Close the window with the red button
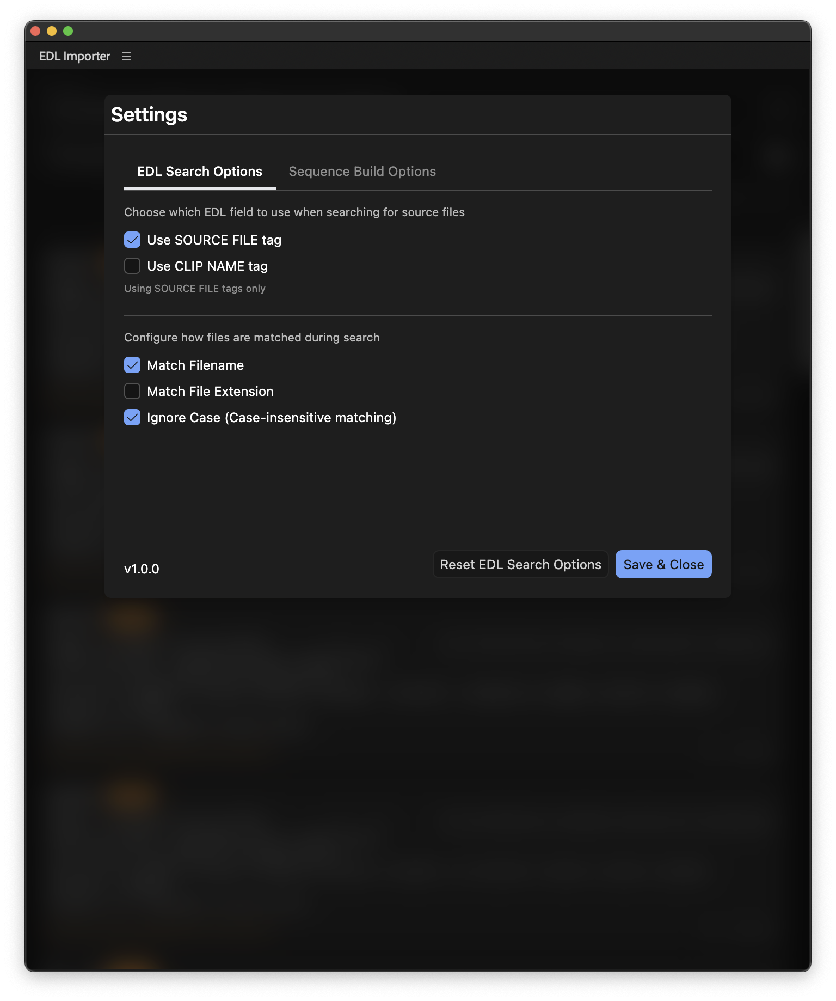The image size is (836, 1001). coord(35,31)
